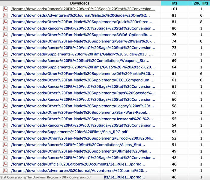Viewport: 210px width, 180px height.
Task: Click the PDF icon beside the 101-hit download
Action: click(x=5, y=9)
